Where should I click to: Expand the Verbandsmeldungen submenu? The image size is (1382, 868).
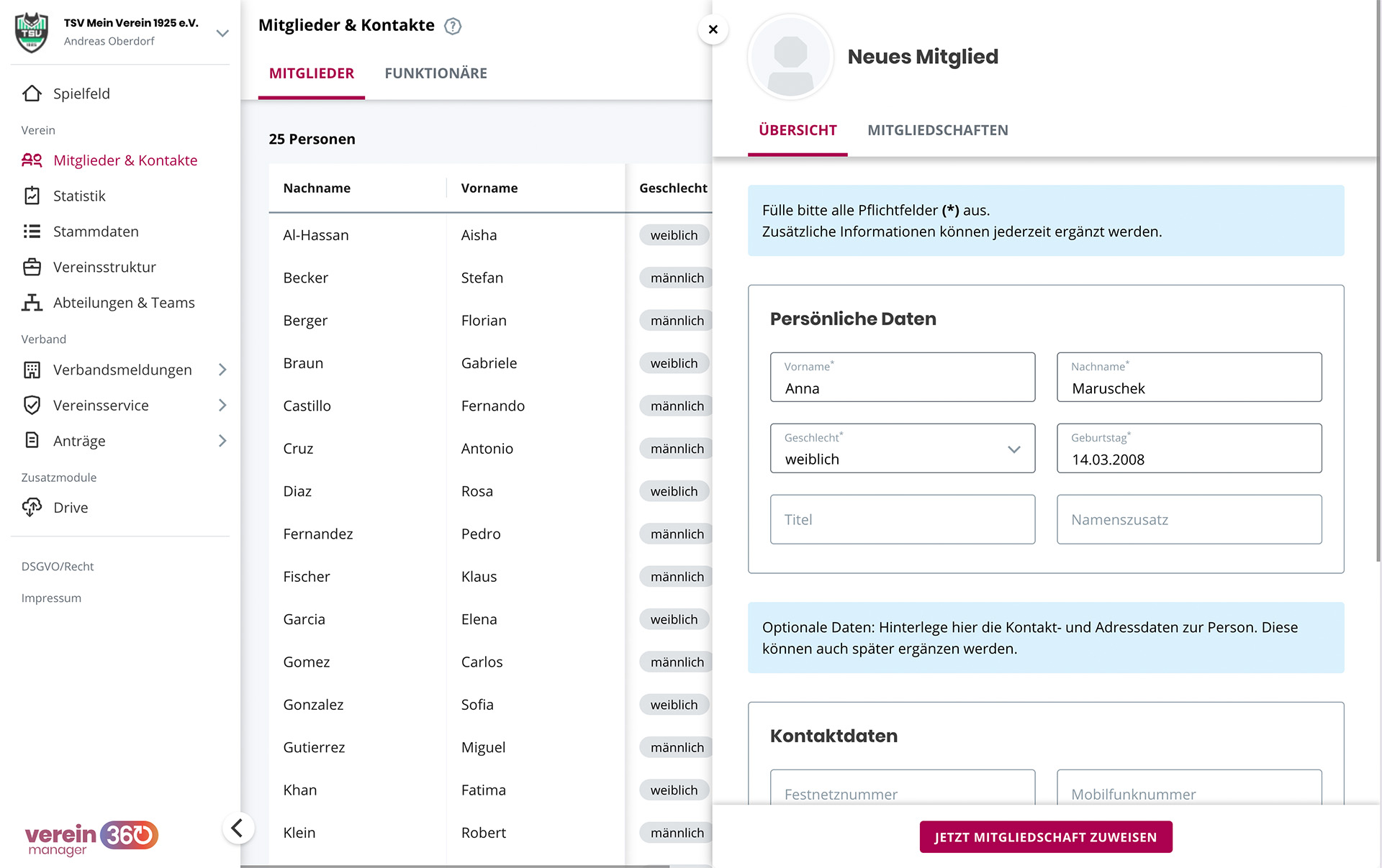click(x=222, y=370)
